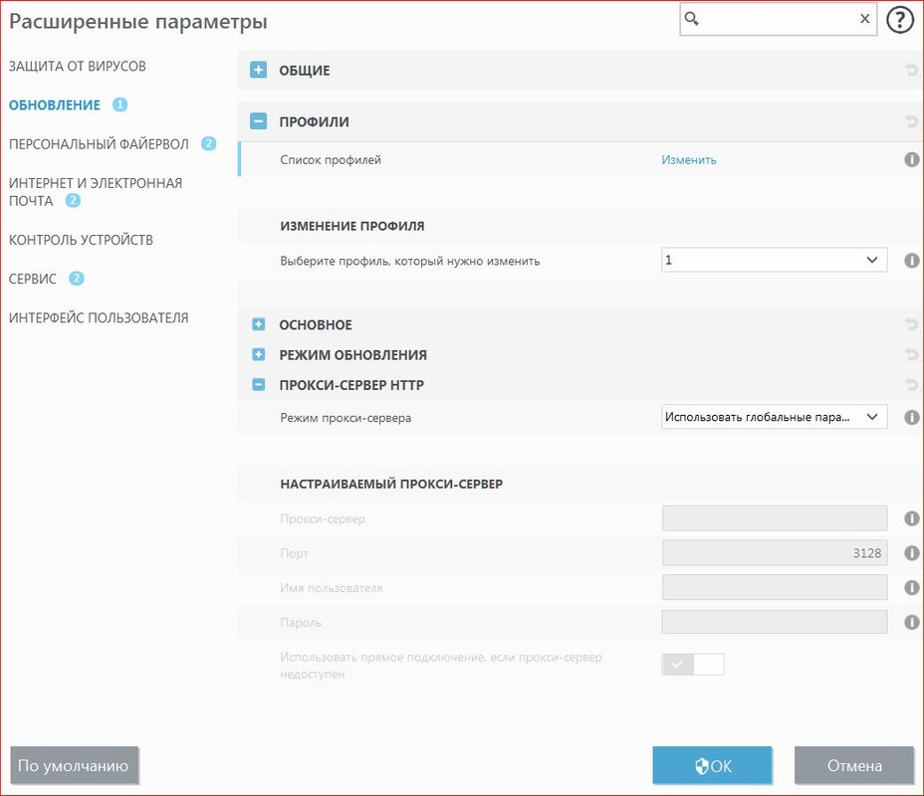This screenshot has width=924, height=796.
Task: Reset РЕЖИМ ОБНОВЛЕНИЯ via revert arrow
Action: pos(912,354)
